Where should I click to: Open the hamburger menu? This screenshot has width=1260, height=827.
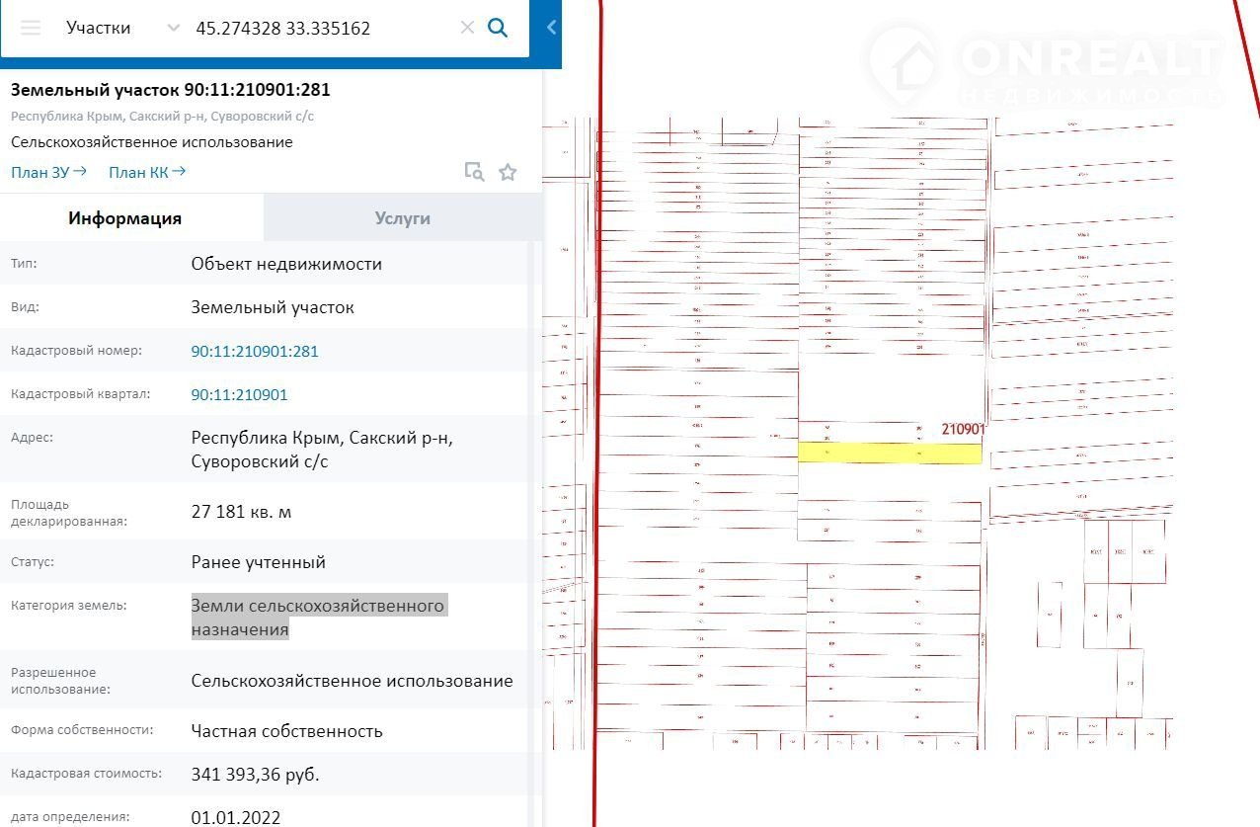[31, 28]
